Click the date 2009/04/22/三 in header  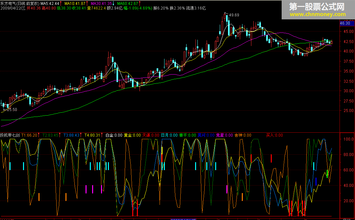13,8
